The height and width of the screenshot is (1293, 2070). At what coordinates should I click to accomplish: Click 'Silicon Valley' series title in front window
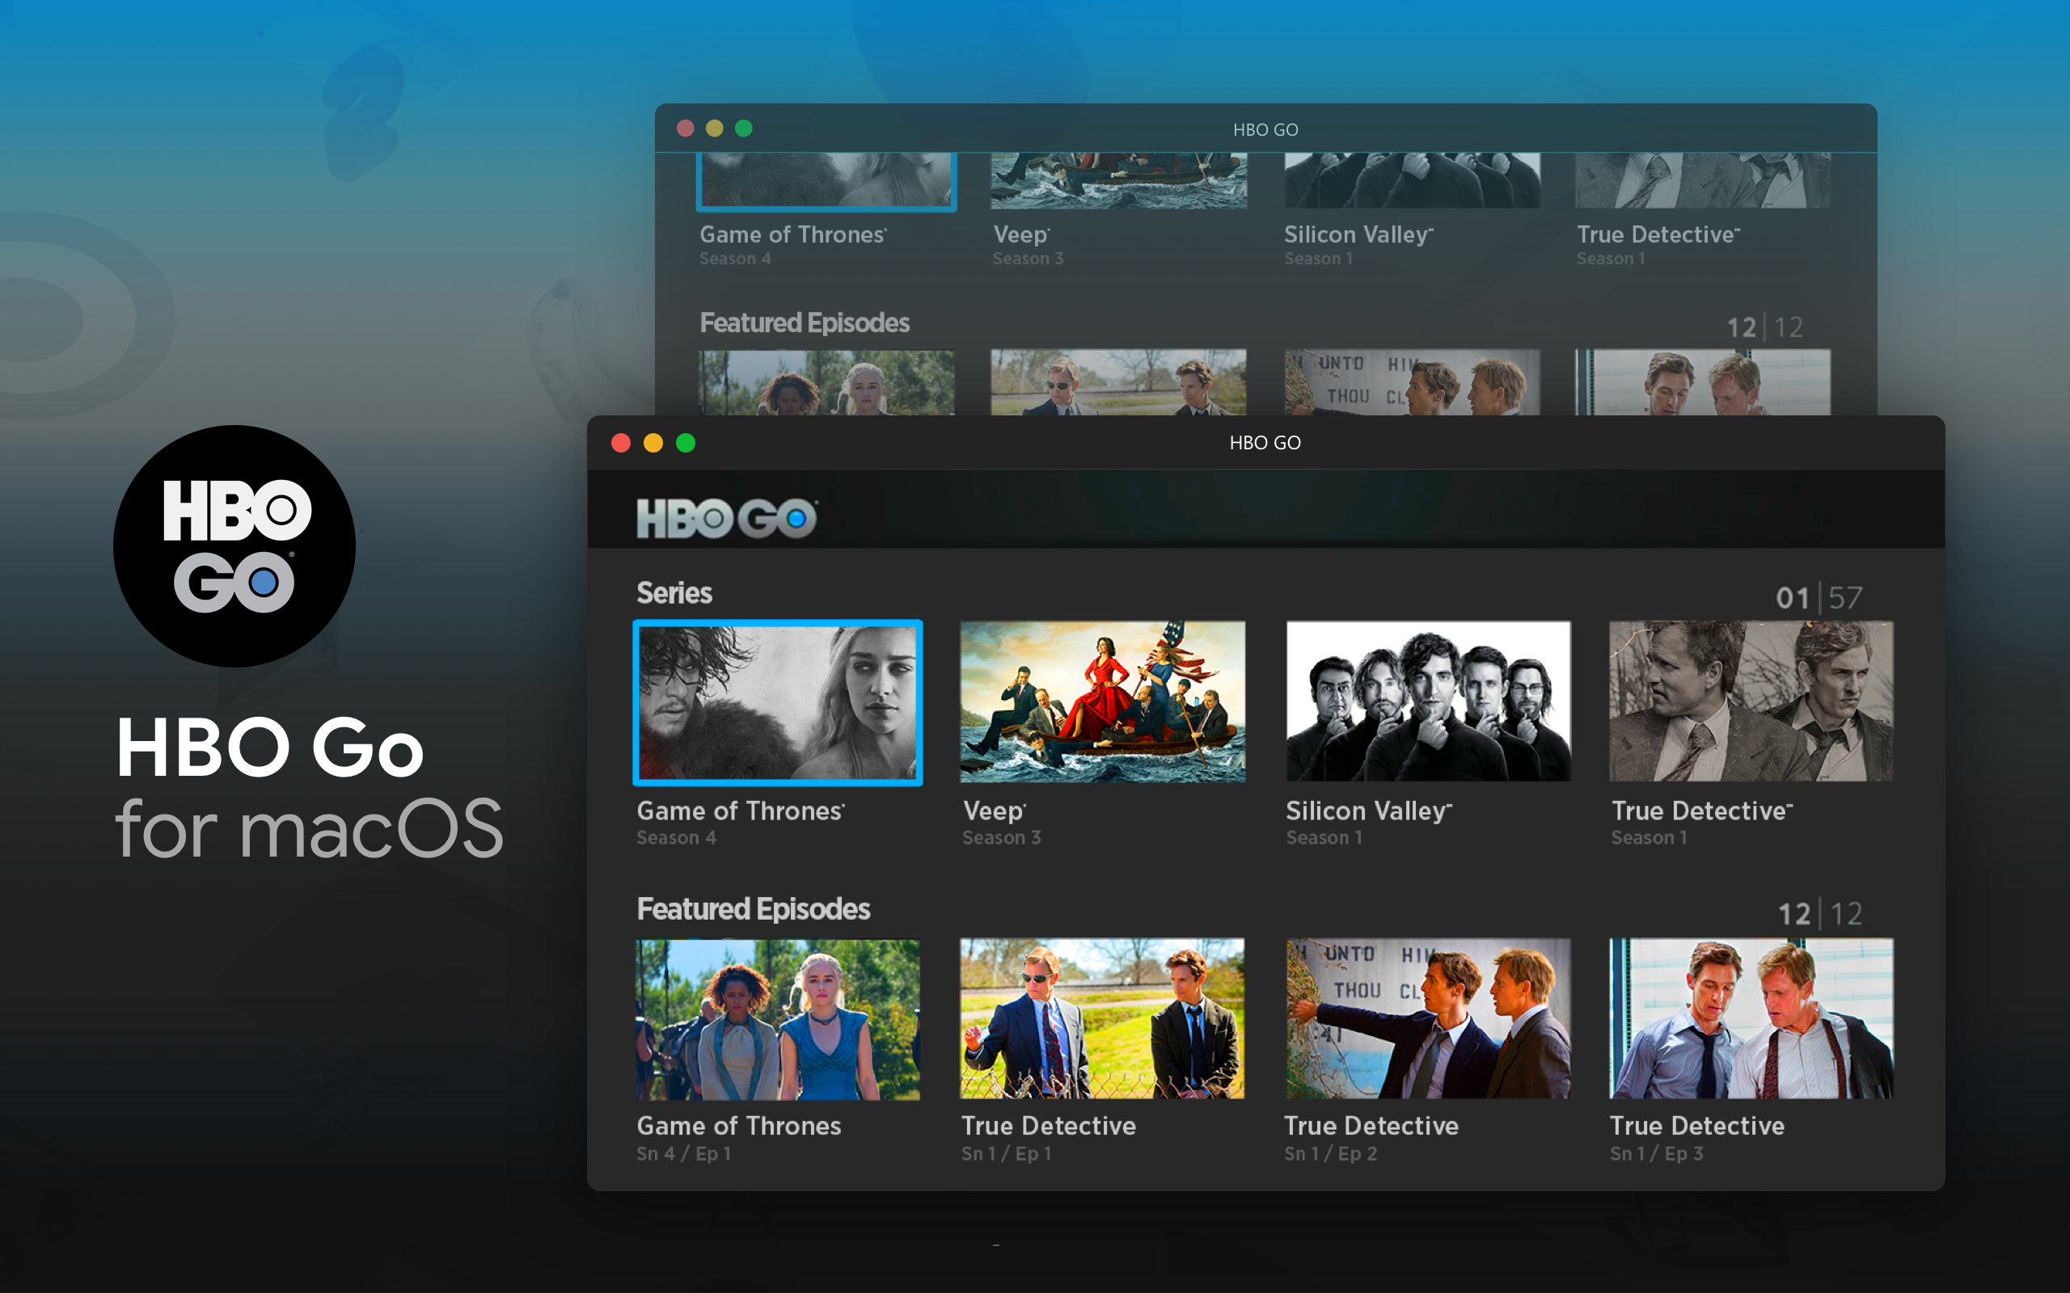point(1369,811)
